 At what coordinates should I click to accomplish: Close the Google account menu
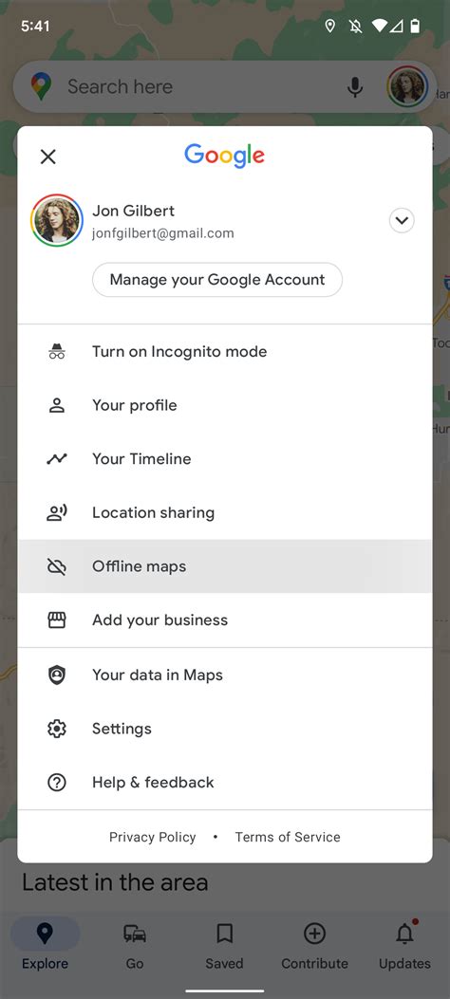click(x=48, y=157)
